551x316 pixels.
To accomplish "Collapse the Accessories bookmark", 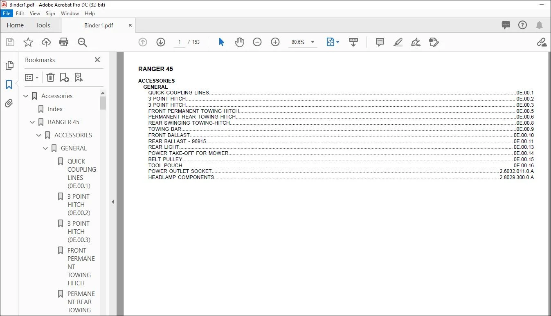I will point(26,96).
